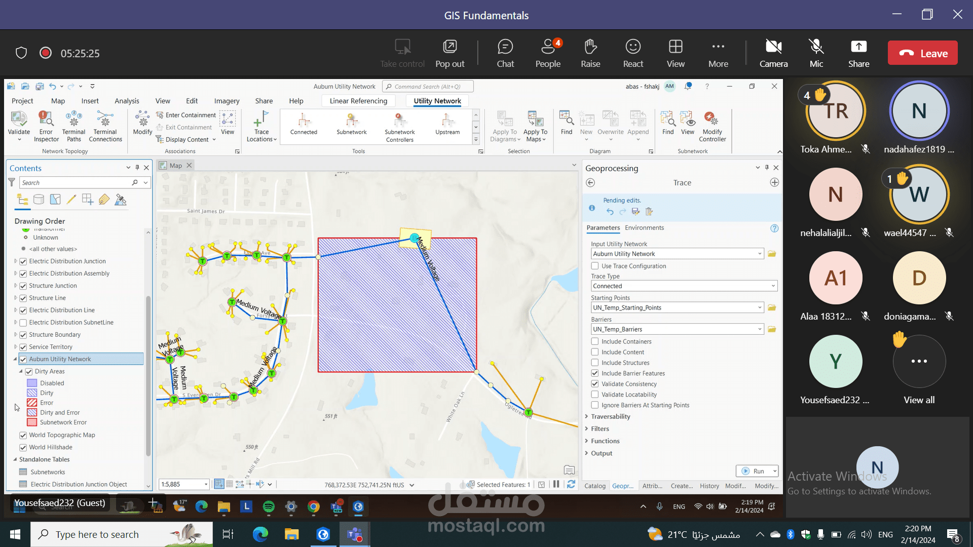Pause map drawing
Screen dimensions: 973x547
pyautogui.click(x=556, y=485)
